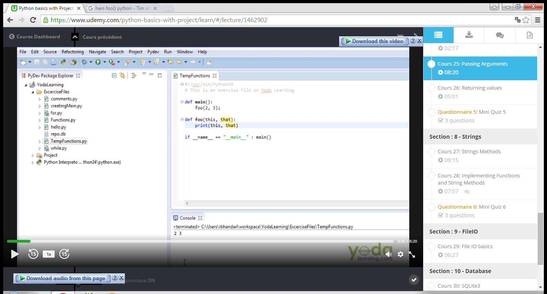Close the Download this video bar
The width and height of the screenshot is (547, 294).
coord(420,41)
